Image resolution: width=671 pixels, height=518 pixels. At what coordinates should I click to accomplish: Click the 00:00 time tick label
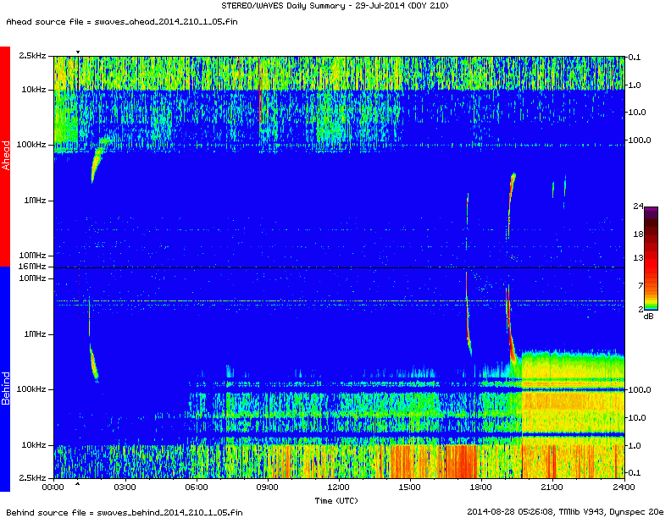(x=53, y=488)
